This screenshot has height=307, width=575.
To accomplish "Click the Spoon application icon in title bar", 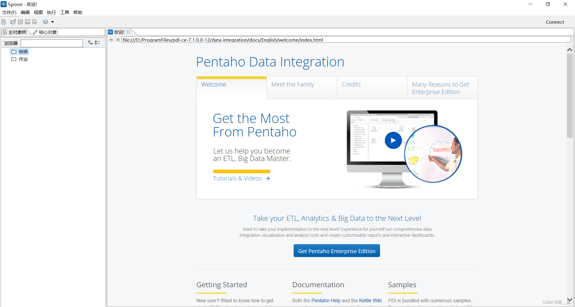I will [4, 4].
